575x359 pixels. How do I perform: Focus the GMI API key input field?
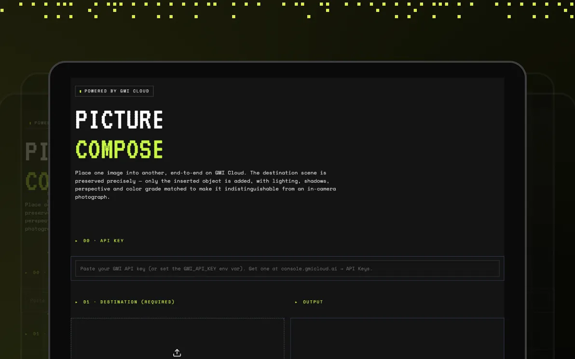[287, 268]
